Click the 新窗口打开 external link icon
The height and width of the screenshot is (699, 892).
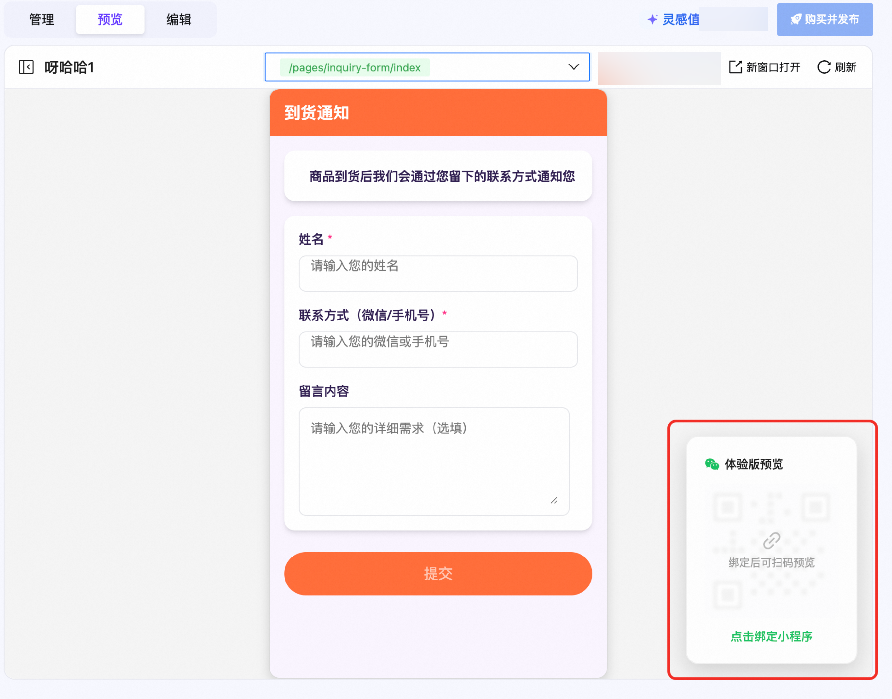pyautogui.click(x=735, y=67)
